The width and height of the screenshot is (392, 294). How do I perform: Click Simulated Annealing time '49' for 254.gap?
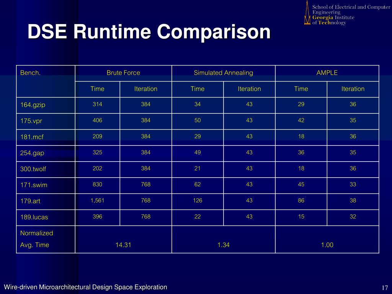[x=198, y=152]
